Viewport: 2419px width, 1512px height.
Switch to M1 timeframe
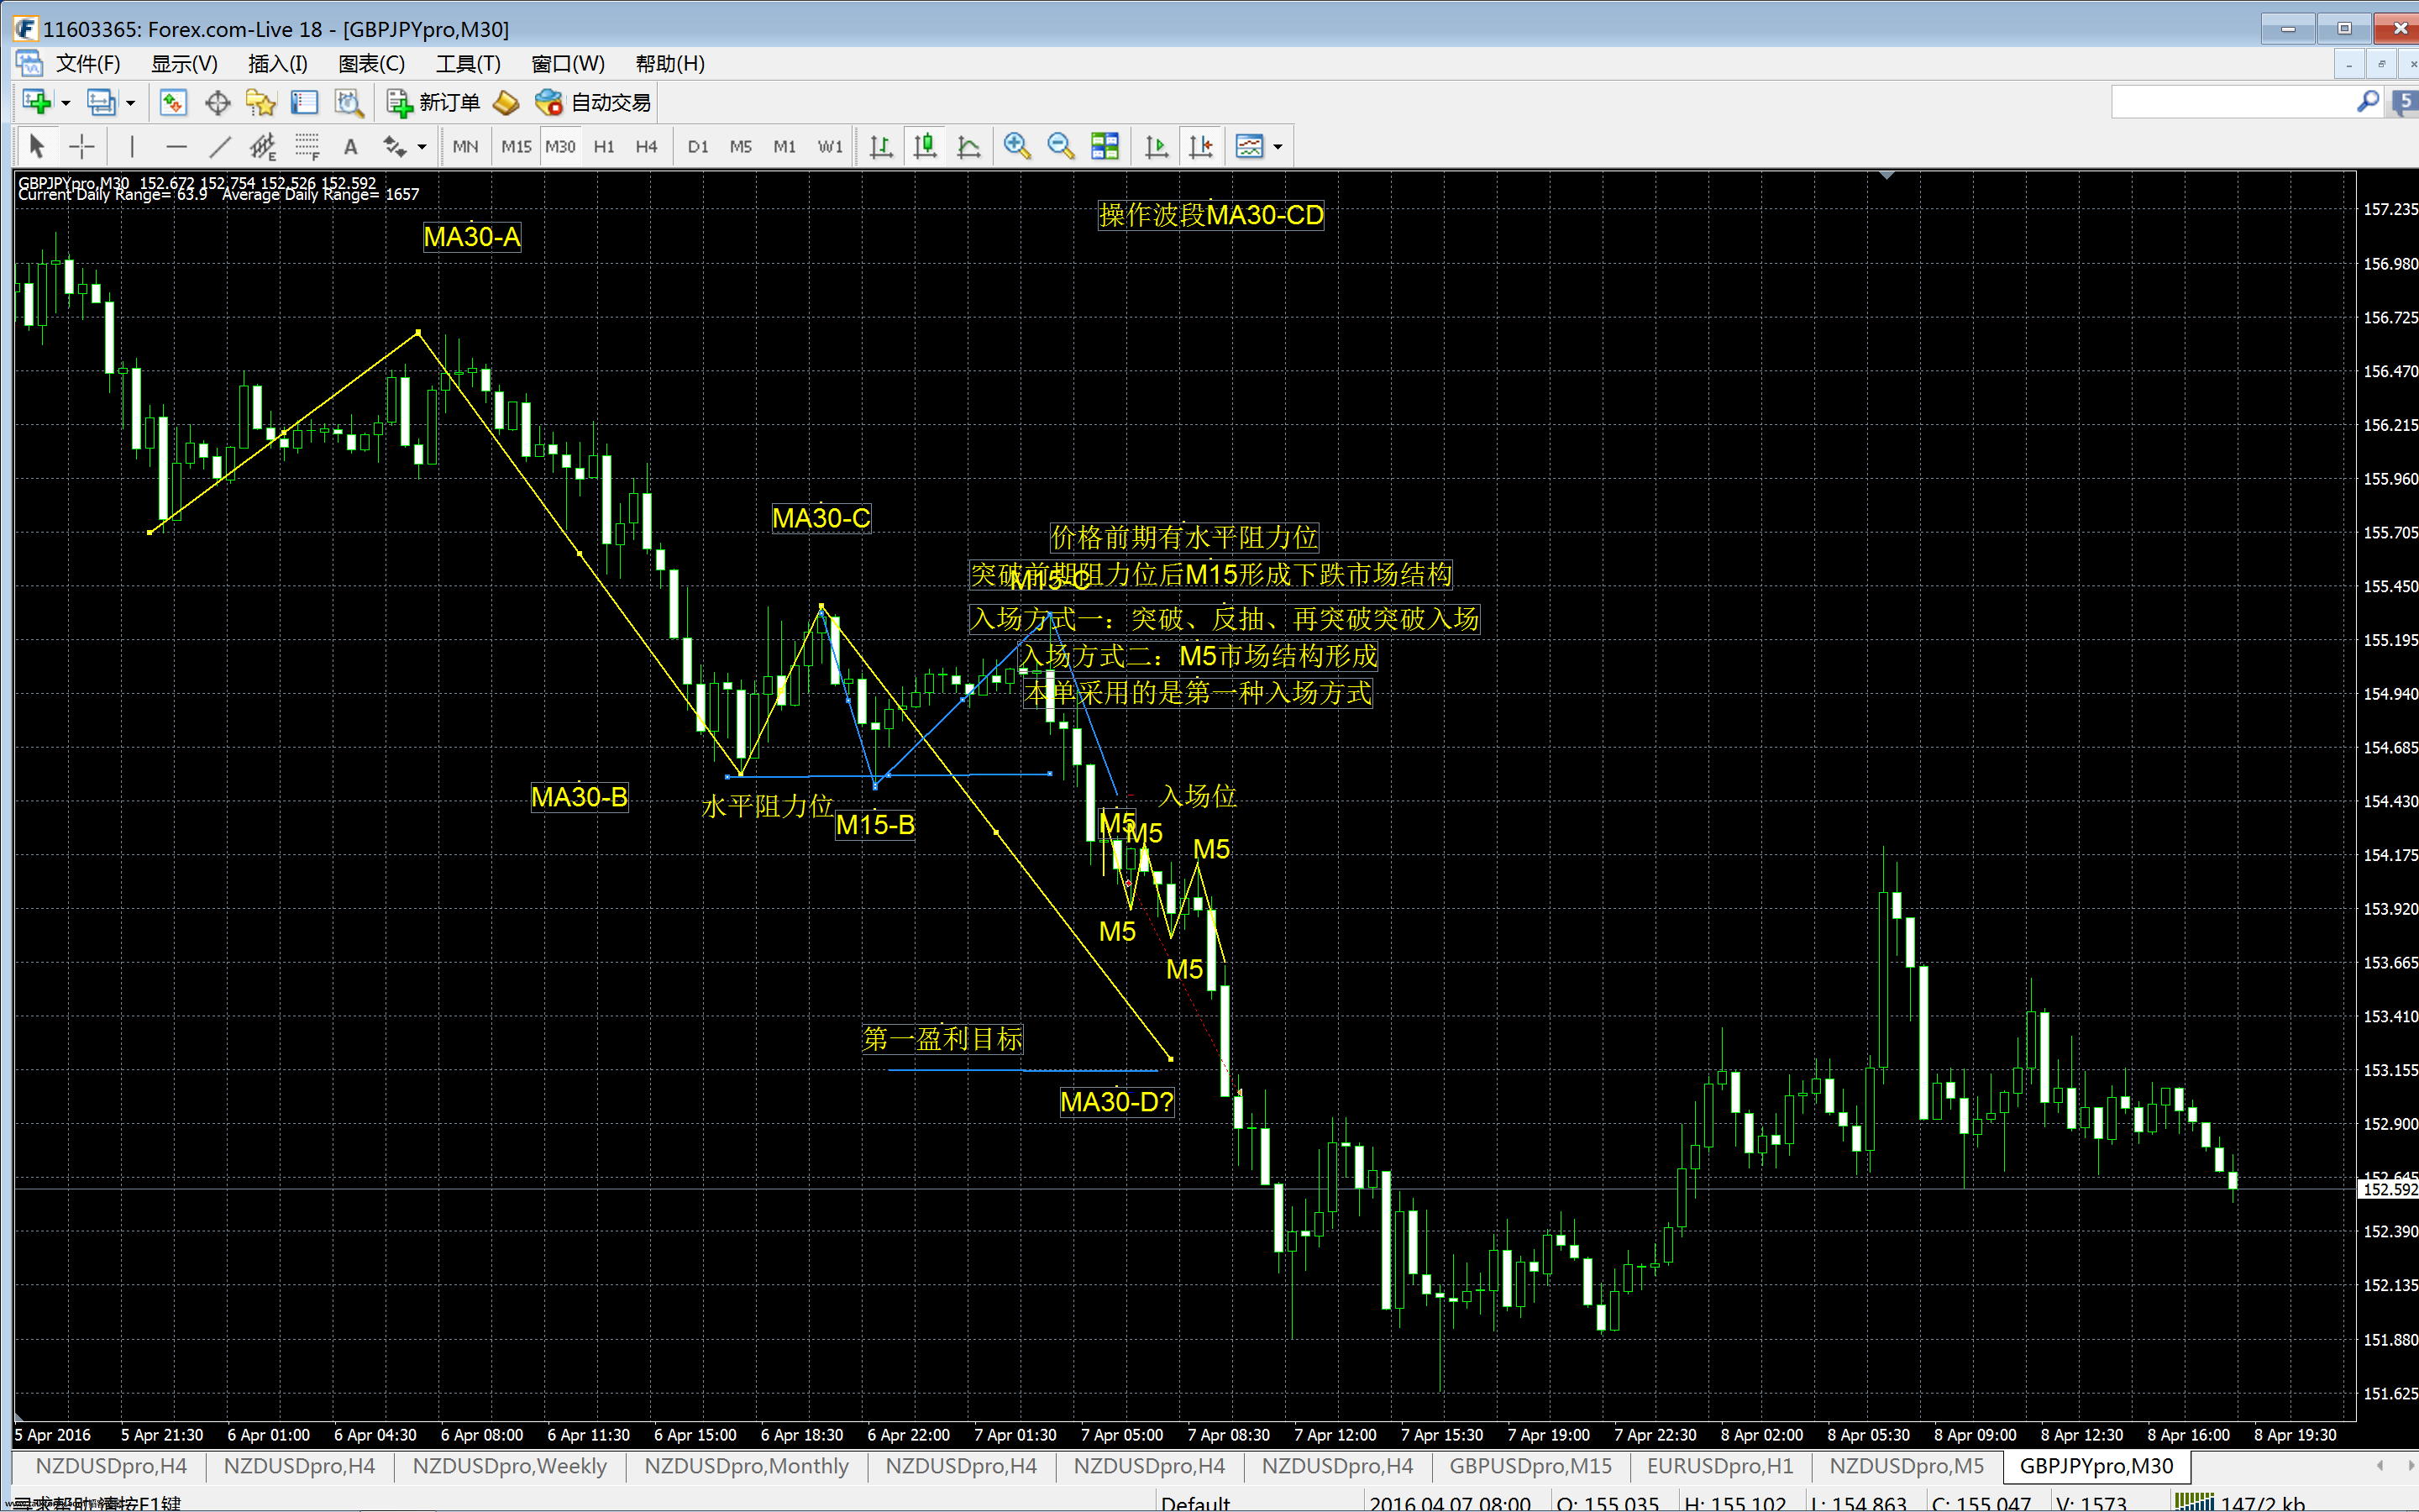[x=784, y=146]
